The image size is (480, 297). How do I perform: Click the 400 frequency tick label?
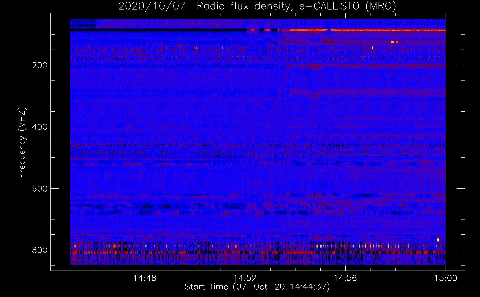tap(40, 127)
